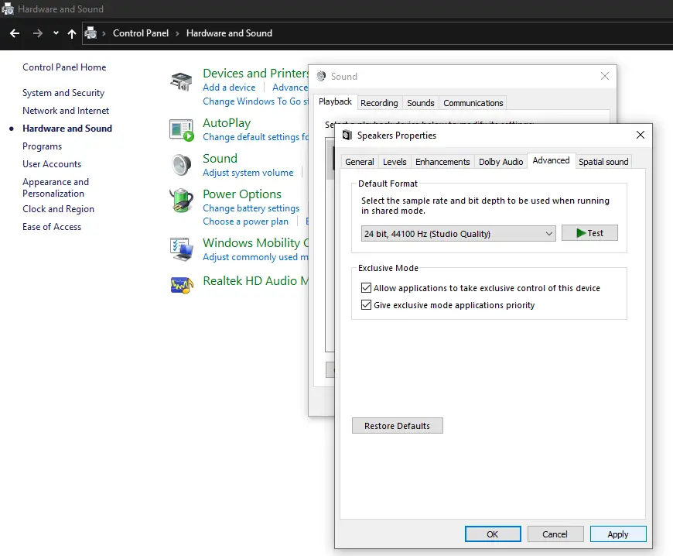
Task: Open the Power Options heading link
Action: (x=242, y=194)
